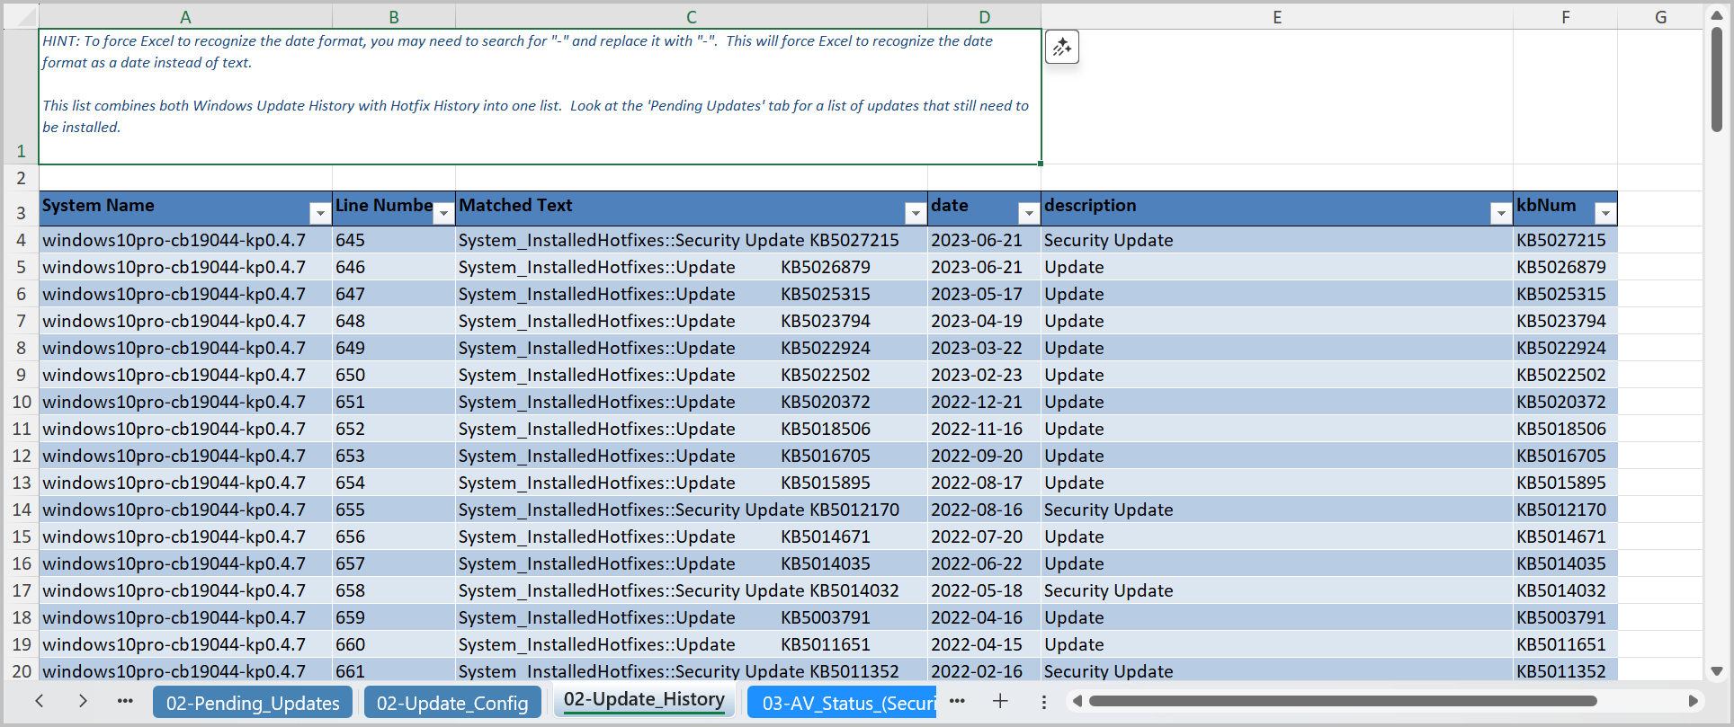1734x727 pixels.
Task: Click the horizontal scrollbar thumb
Action: click(1342, 701)
